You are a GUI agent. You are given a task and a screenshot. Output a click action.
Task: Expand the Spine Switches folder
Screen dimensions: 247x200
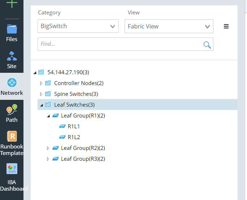pos(41,94)
